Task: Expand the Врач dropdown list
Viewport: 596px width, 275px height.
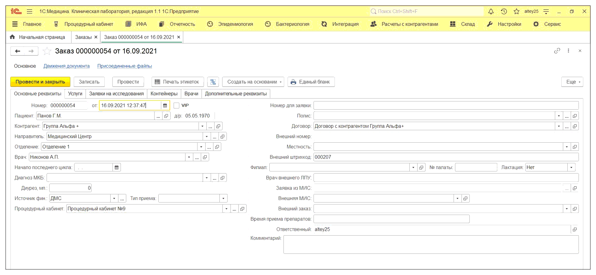Action: coord(189,157)
